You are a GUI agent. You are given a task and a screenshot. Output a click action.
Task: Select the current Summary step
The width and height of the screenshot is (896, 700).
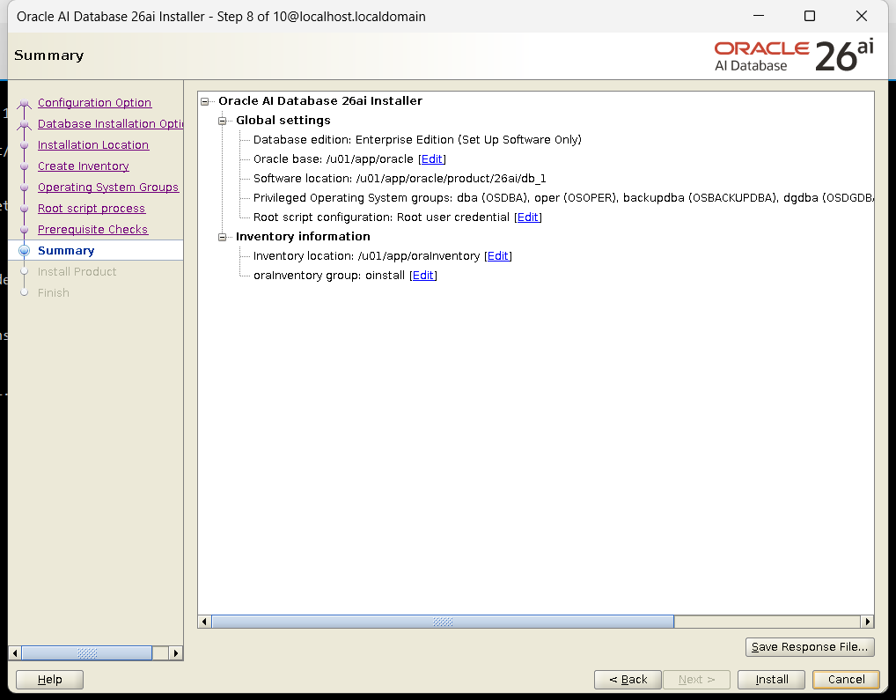[x=66, y=251]
